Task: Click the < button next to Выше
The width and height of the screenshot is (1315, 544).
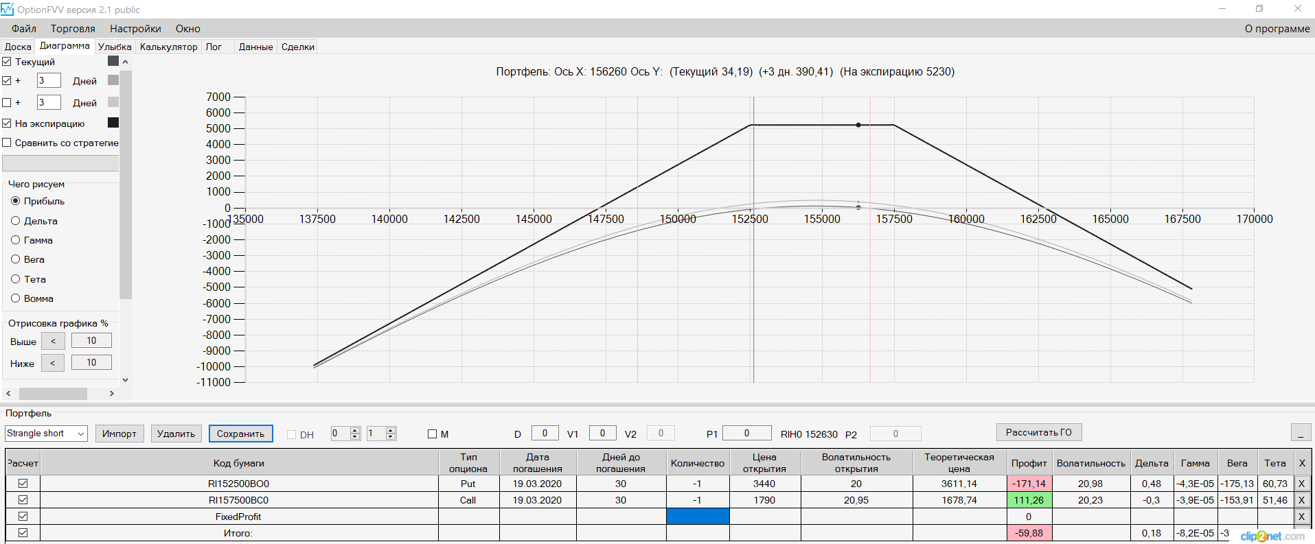Action: 53,341
